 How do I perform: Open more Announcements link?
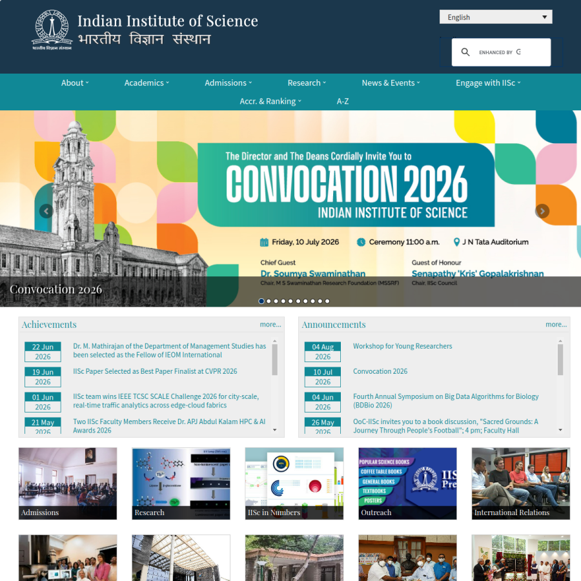556,324
